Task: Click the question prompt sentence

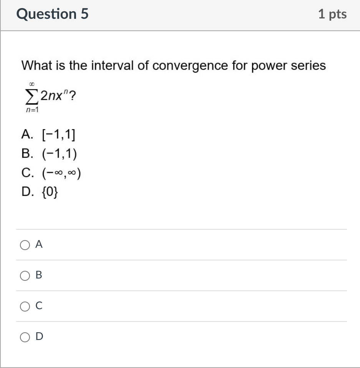Action: (x=173, y=66)
